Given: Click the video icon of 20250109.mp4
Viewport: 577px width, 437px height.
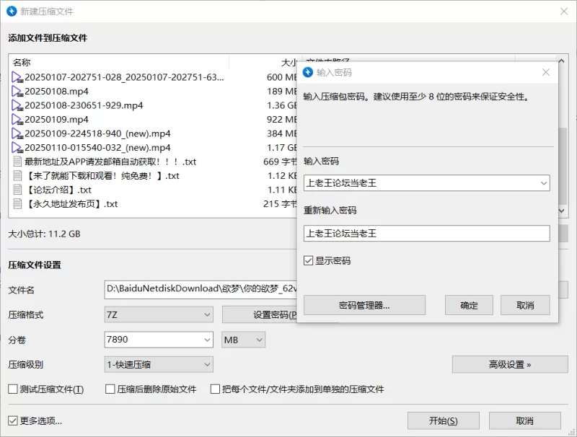Looking at the screenshot, I should 17,120.
